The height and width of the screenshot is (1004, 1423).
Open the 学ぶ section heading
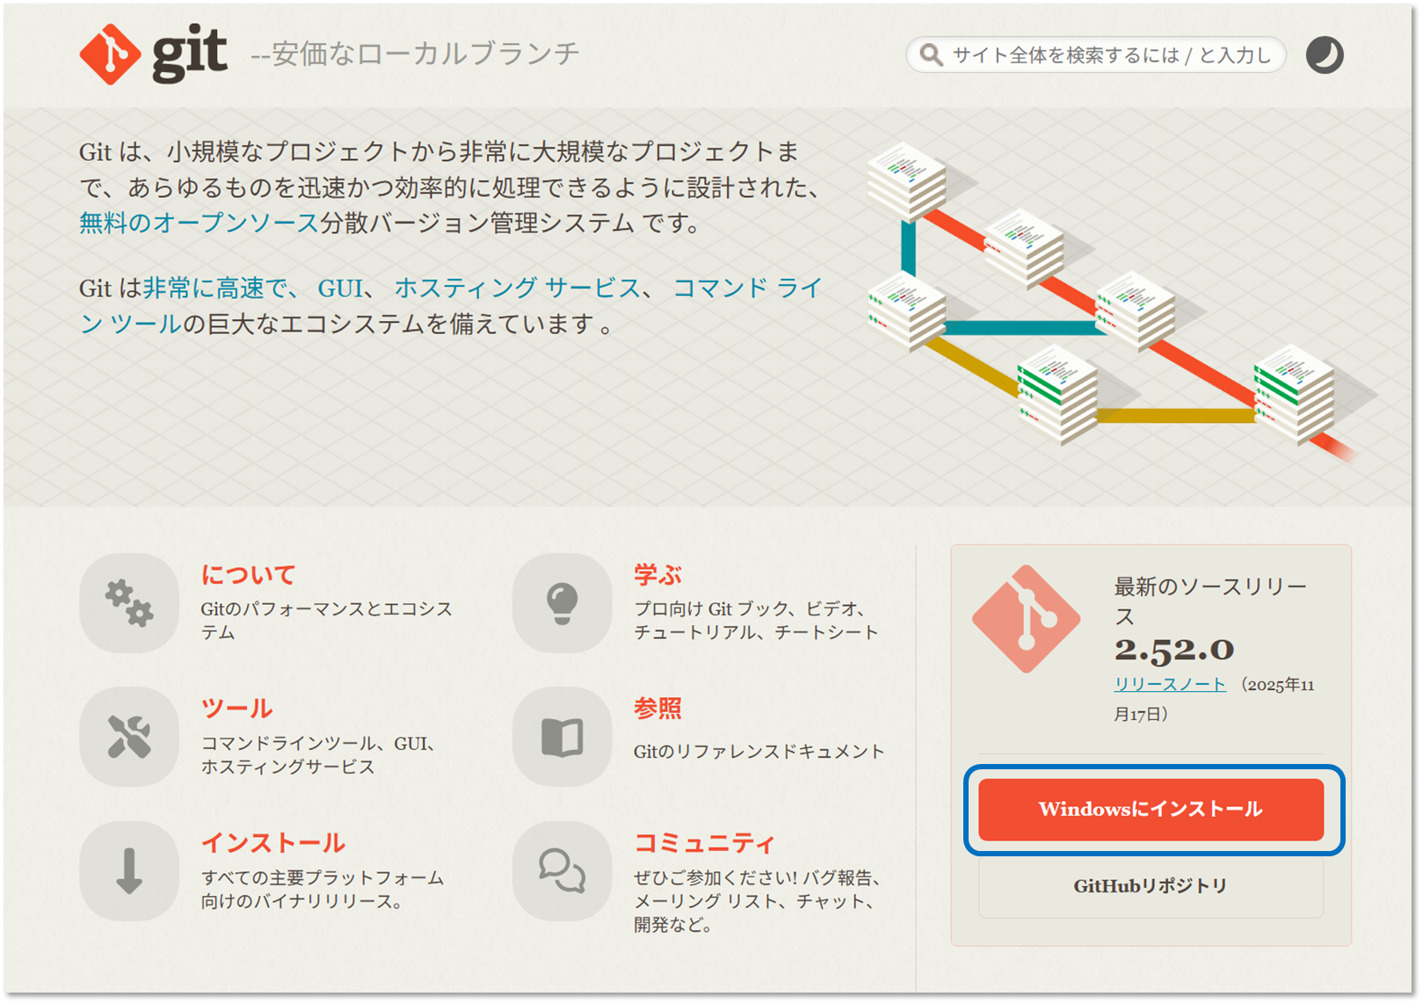[657, 574]
